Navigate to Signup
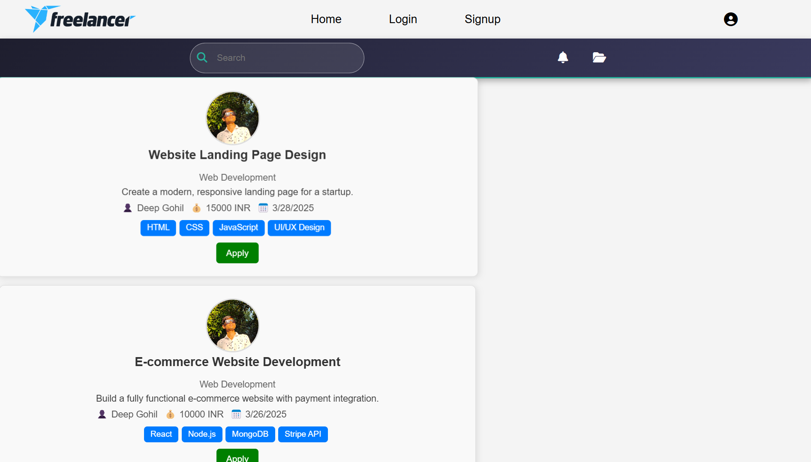 (482, 19)
